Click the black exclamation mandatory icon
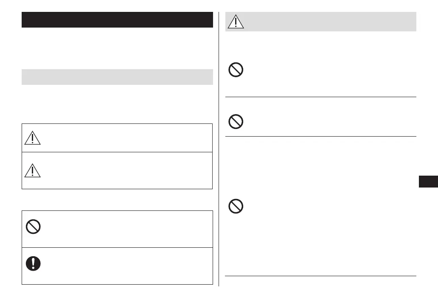This screenshot has width=438, height=308. 33,264
